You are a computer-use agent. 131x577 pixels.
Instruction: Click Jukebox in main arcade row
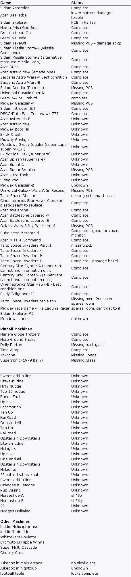[x=65, y=563]
